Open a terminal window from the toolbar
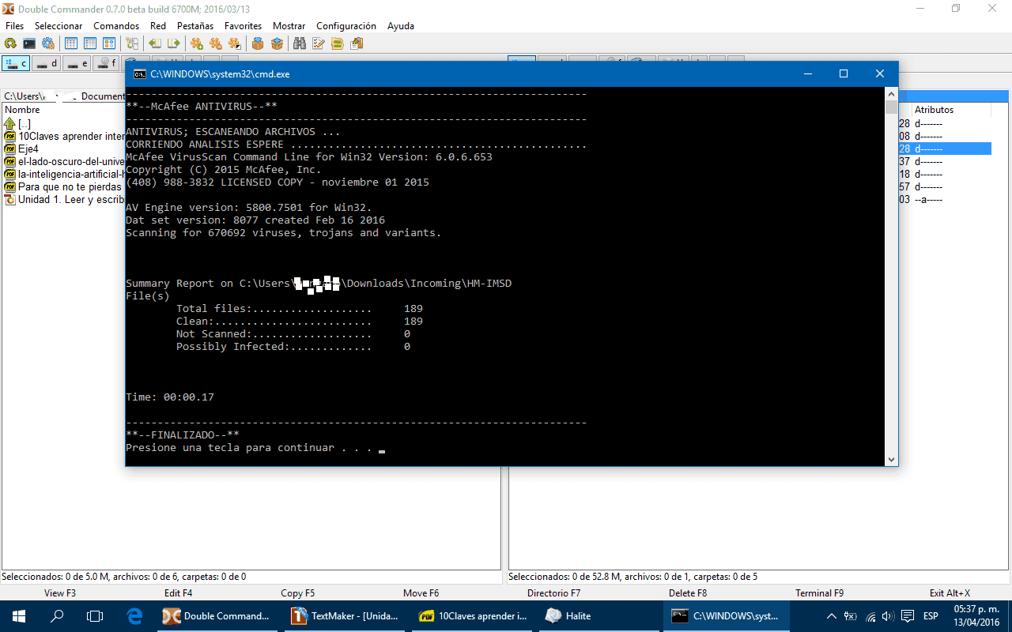1012x632 pixels. tap(28, 43)
